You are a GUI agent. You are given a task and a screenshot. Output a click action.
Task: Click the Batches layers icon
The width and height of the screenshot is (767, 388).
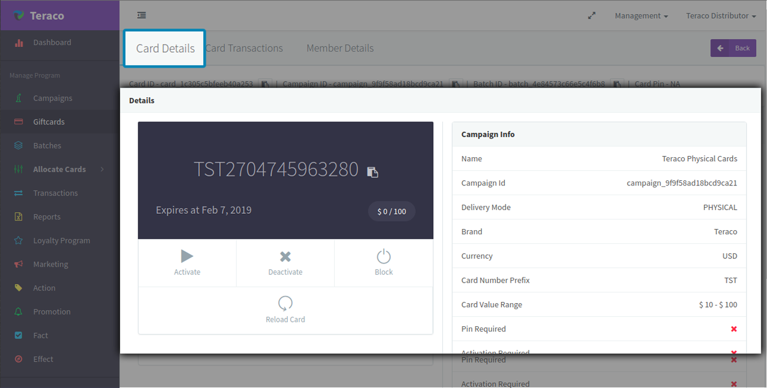[x=19, y=145]
